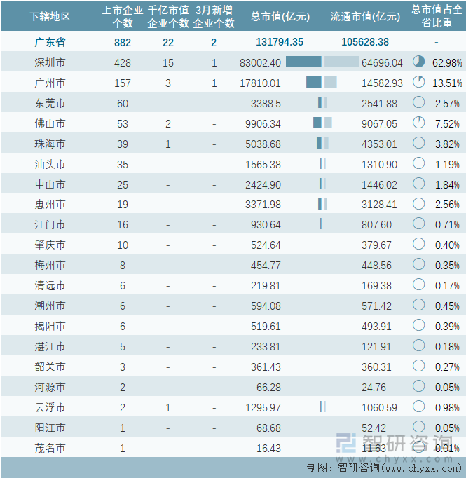
Task: Click the pie icon for 肇庆市 0.40%
Action: tap(419, 244)
